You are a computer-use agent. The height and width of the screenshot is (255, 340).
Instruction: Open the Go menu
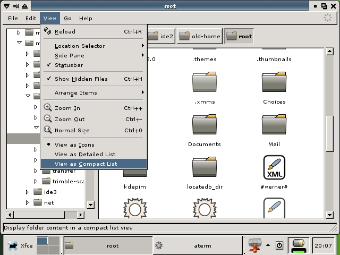(67, 18)
